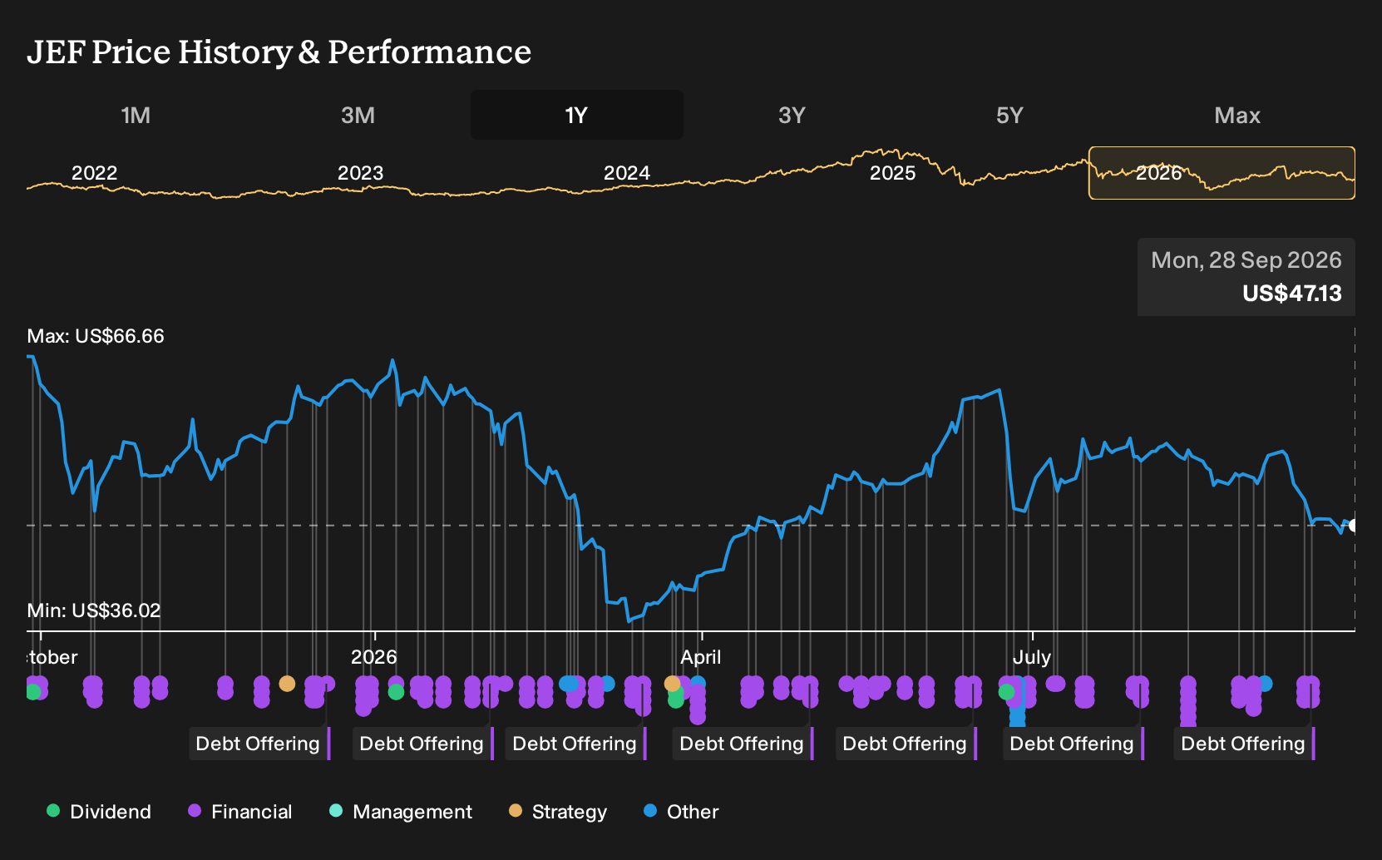1382x860 pixels.
Task: Click the 'Min: US$36.02' label
Action: coord(94,610)
